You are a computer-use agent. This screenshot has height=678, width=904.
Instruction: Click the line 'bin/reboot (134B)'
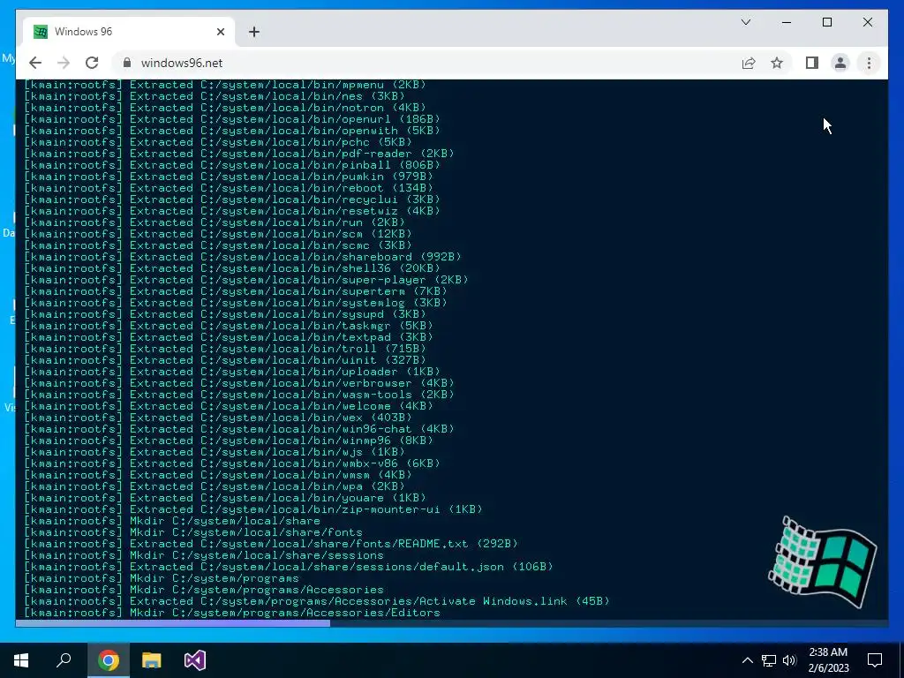point(229,188)
